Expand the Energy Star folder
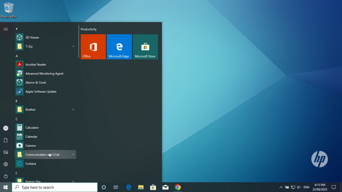The image size is (342, 192). point(45,181)
